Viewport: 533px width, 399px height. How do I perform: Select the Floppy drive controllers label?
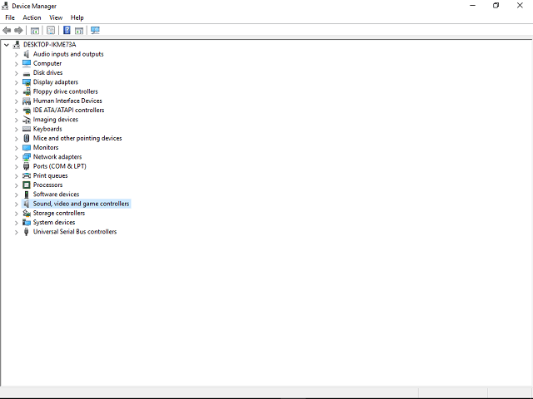click(65, 91)
